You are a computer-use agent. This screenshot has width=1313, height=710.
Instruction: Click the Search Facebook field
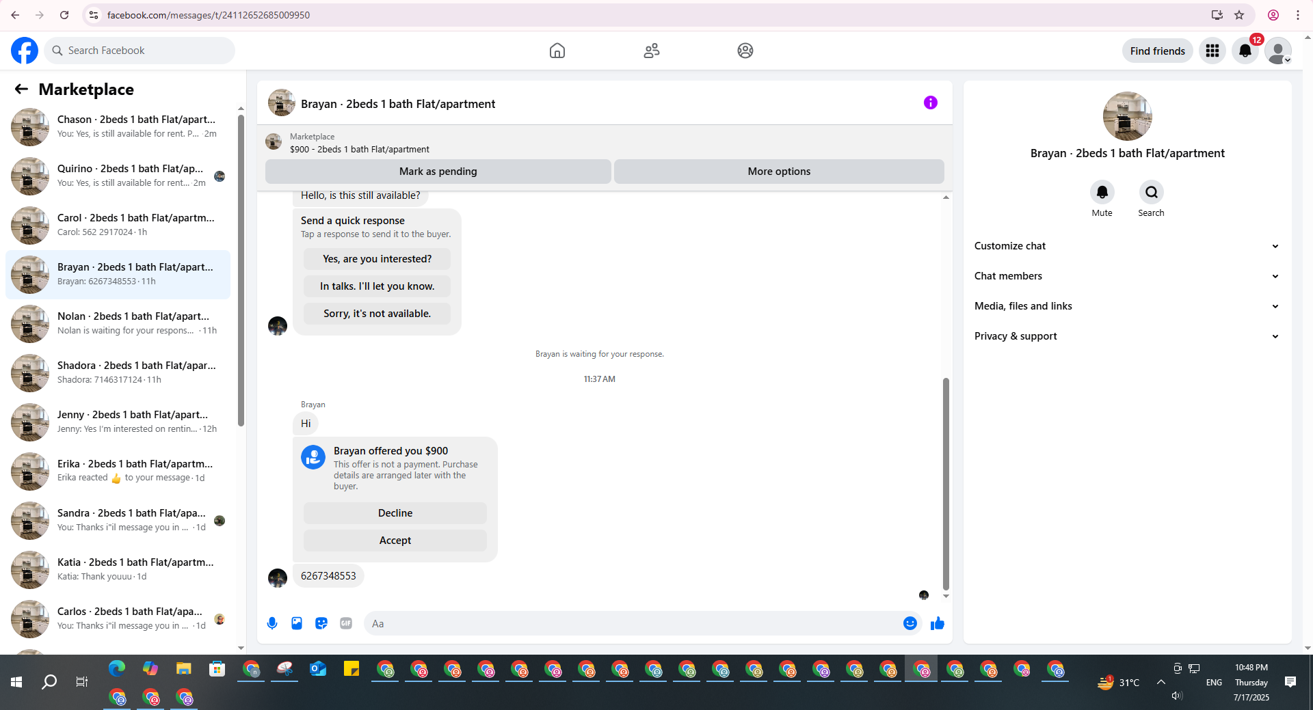tap(140, 51)
